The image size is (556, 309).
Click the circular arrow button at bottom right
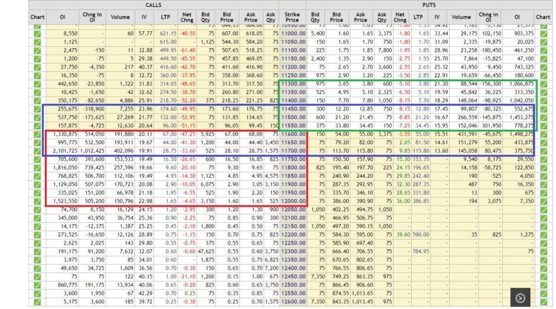pos(520,298)
